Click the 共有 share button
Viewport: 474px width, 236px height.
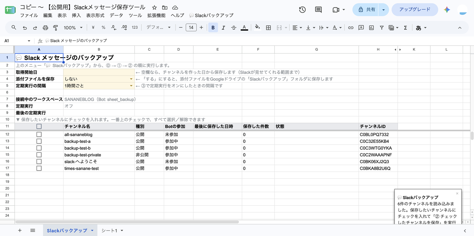coord(366,10)
